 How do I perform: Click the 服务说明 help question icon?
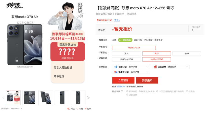(122, 91)
